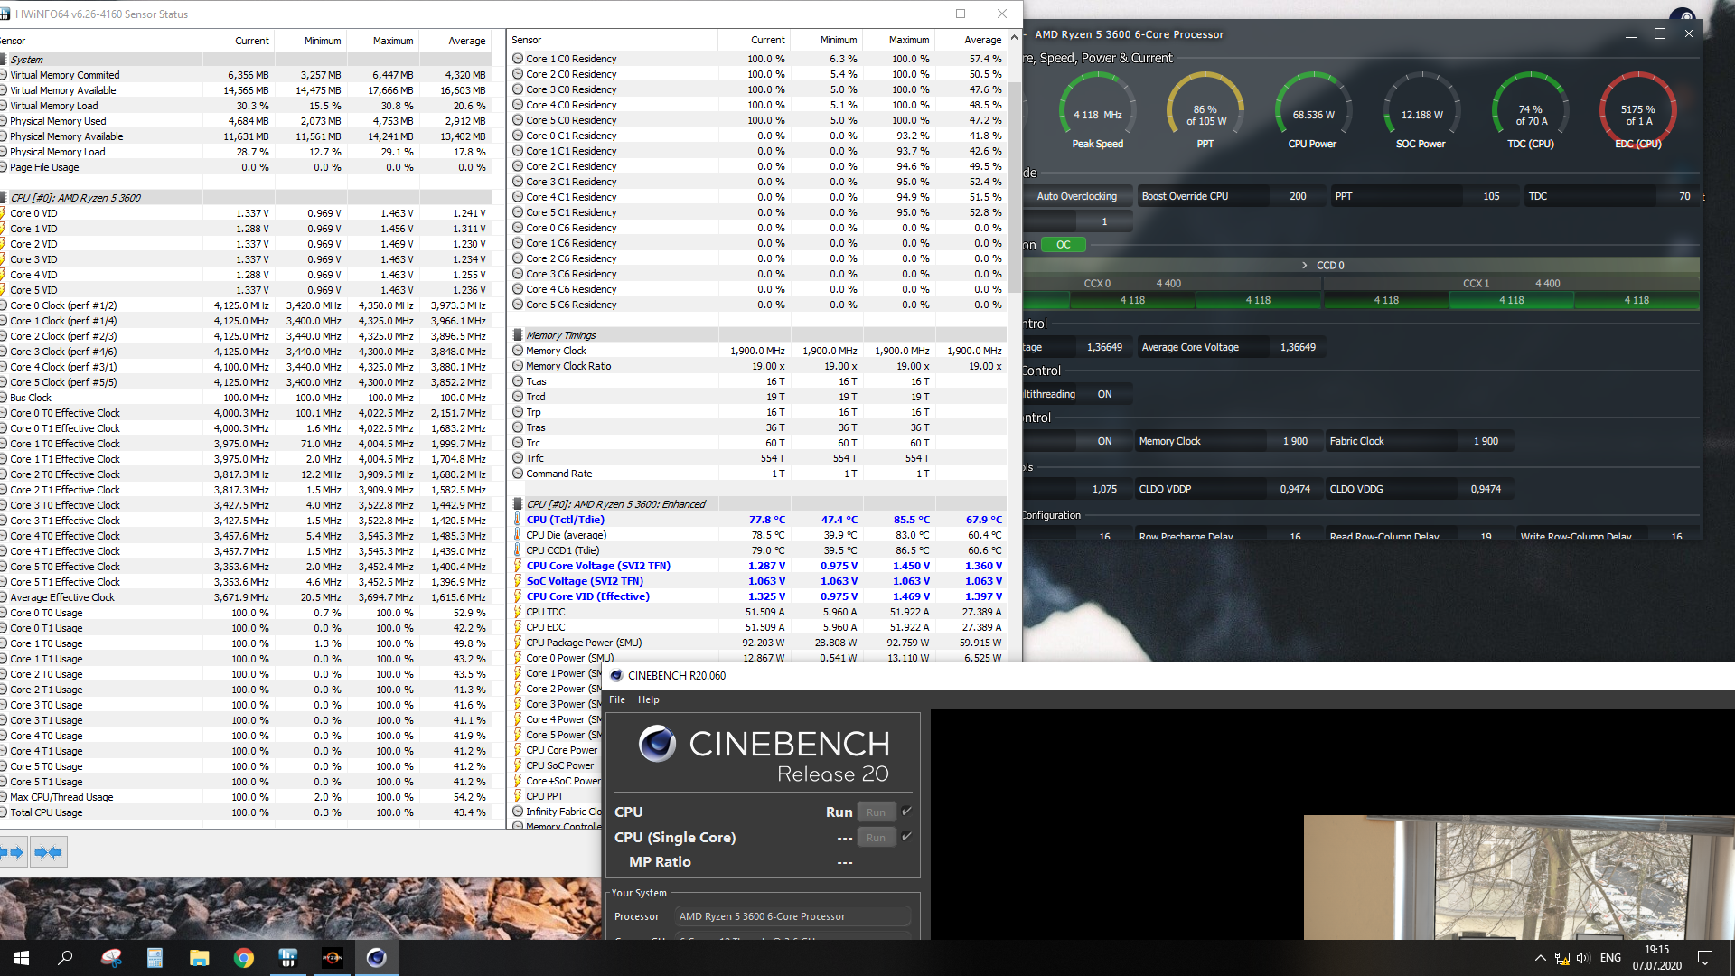
Task: Click the CPU (Tctl/Tdie) thermometer icon
Action: (518, 520)
